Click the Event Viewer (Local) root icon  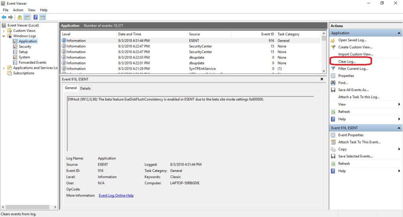pyautogui.click(x=4, y=25)
